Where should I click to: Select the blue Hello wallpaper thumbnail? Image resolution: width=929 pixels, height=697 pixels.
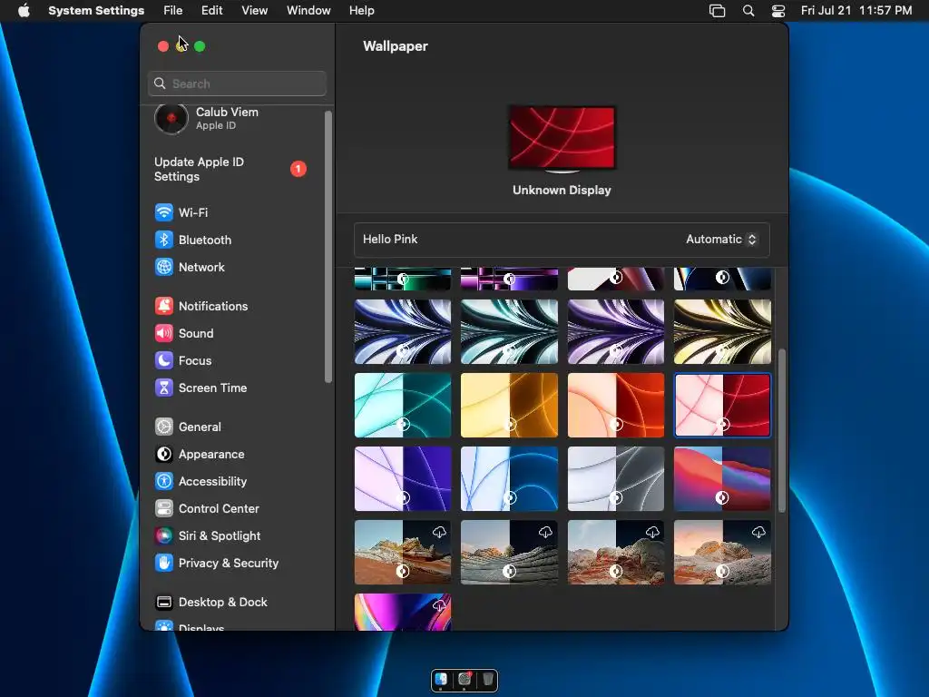pyautogui.click(x=509, y=479)
